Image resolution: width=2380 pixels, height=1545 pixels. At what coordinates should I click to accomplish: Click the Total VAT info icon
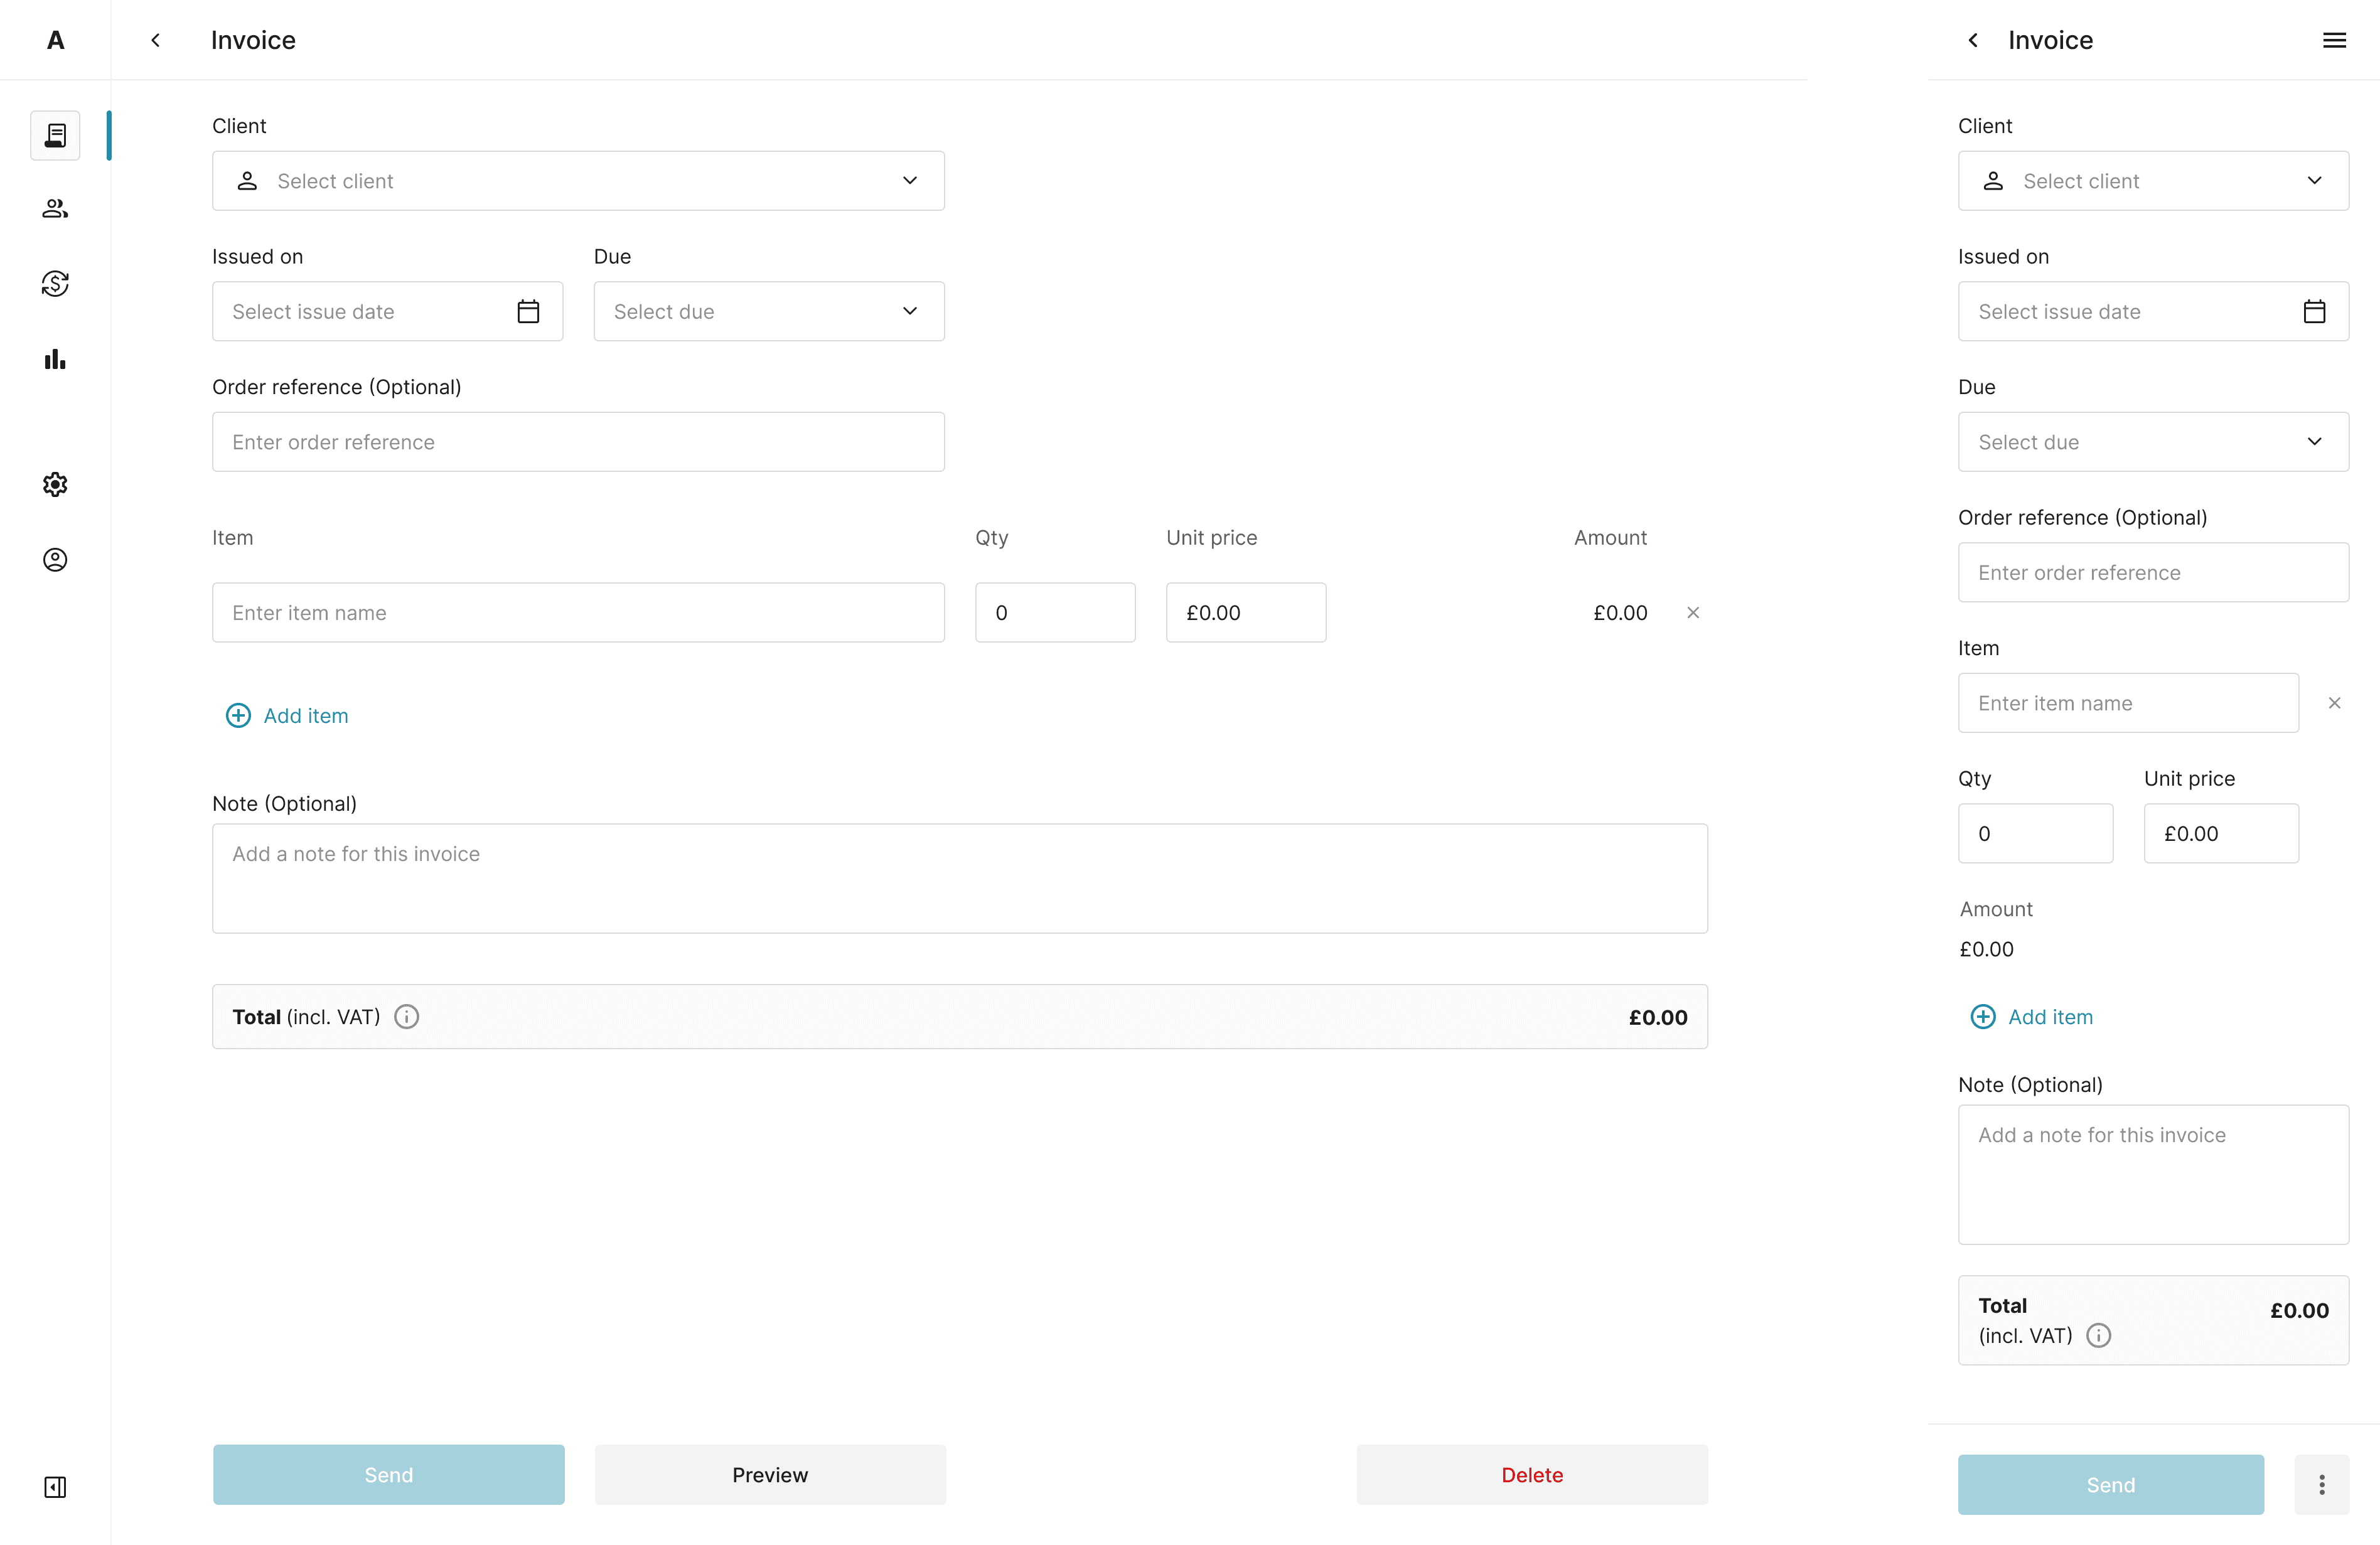pos(406,1017)
